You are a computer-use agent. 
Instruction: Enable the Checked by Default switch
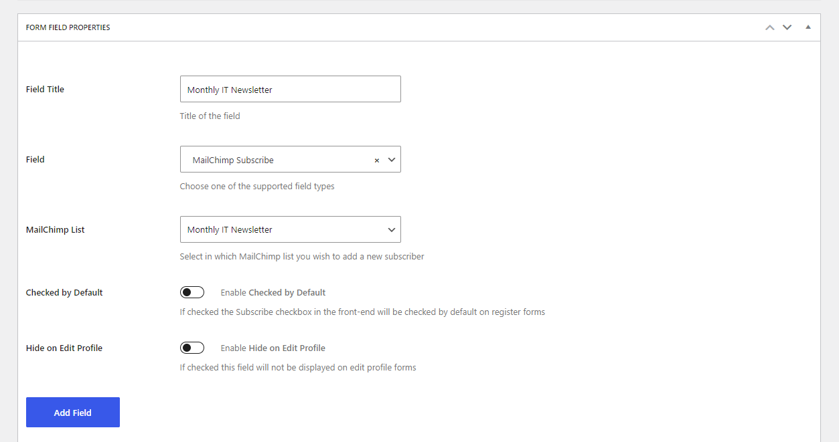click(x=192, y=292)
